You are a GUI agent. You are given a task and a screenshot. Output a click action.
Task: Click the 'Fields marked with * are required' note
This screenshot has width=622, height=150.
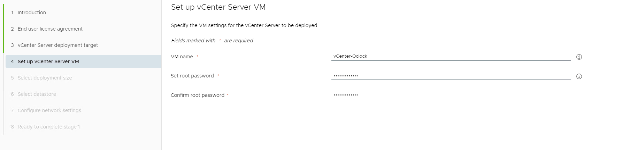[212, 41]
